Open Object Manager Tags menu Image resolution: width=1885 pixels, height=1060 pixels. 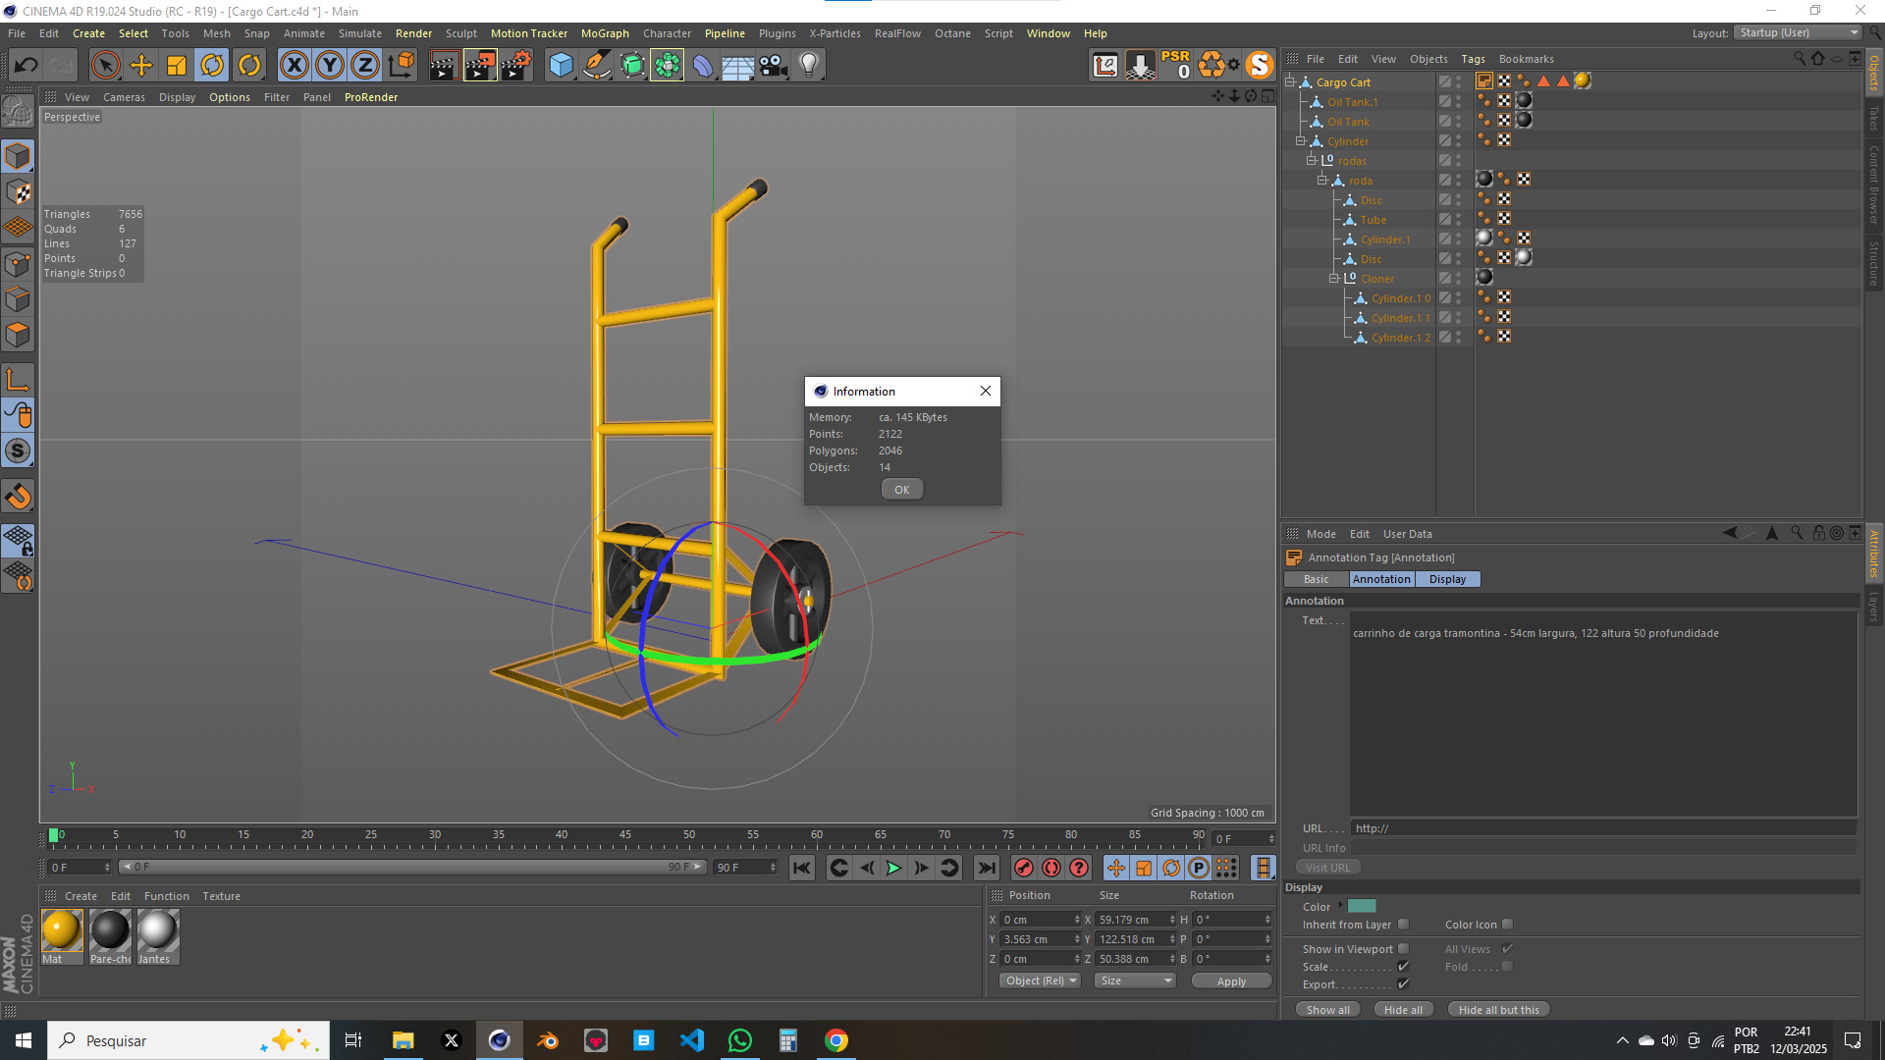coord(1473,59)
